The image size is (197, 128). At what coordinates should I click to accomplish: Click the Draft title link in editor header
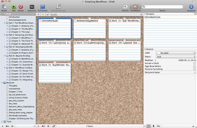tap(54, 14)
